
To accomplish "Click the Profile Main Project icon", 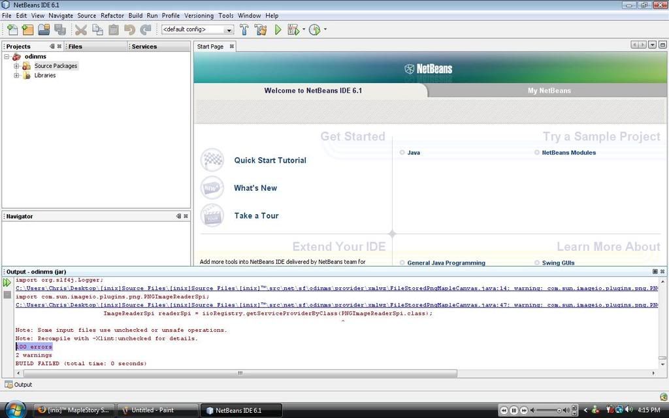I will 314,29.
